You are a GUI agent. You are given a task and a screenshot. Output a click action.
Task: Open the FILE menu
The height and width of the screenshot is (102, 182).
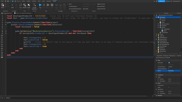[x=2, y=1]
